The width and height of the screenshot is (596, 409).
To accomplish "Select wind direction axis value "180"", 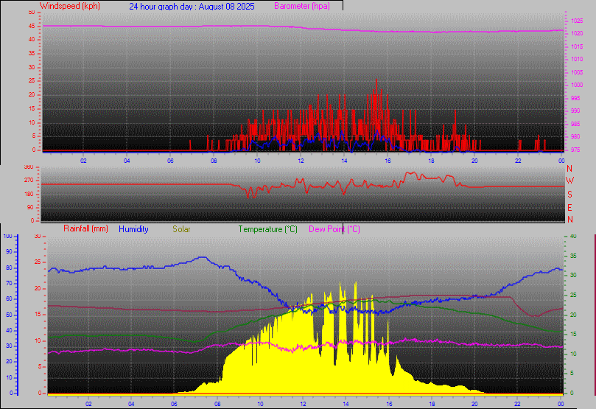I will (x=29, y=194).
